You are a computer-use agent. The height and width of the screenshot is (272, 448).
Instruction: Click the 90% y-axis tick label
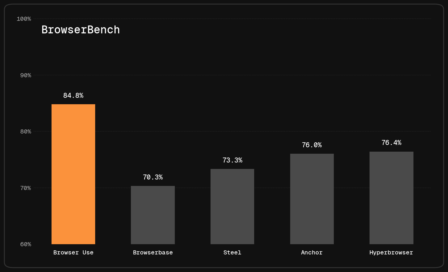point(25,75)
